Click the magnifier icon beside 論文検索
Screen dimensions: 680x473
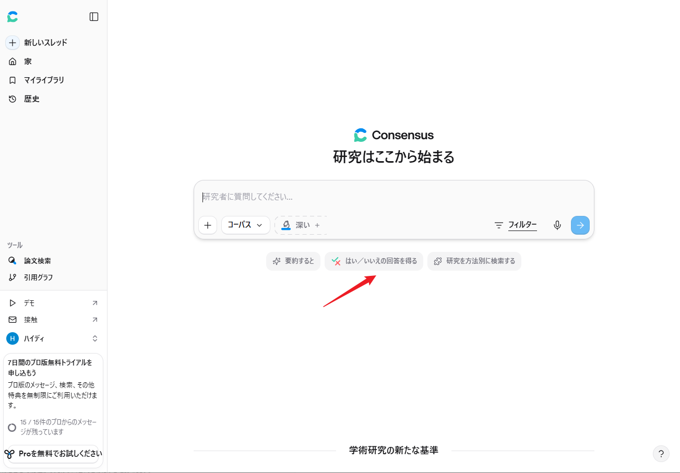click(x=13, y=261)
